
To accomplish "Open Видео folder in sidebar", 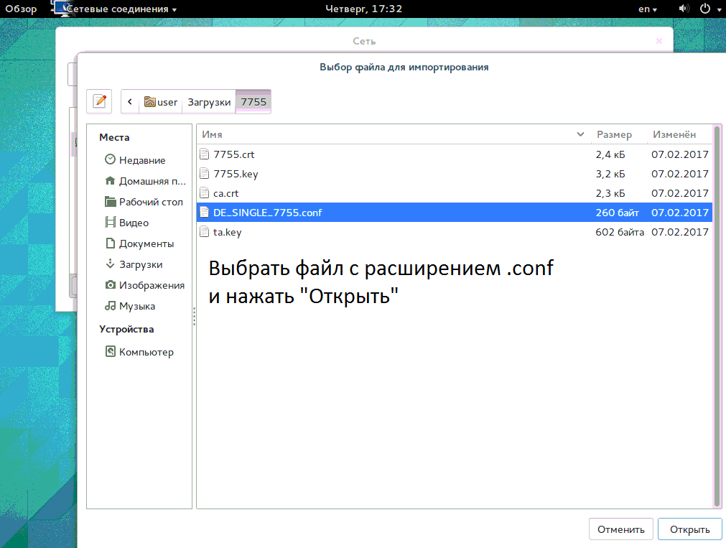I will click(x=134, y=223).
